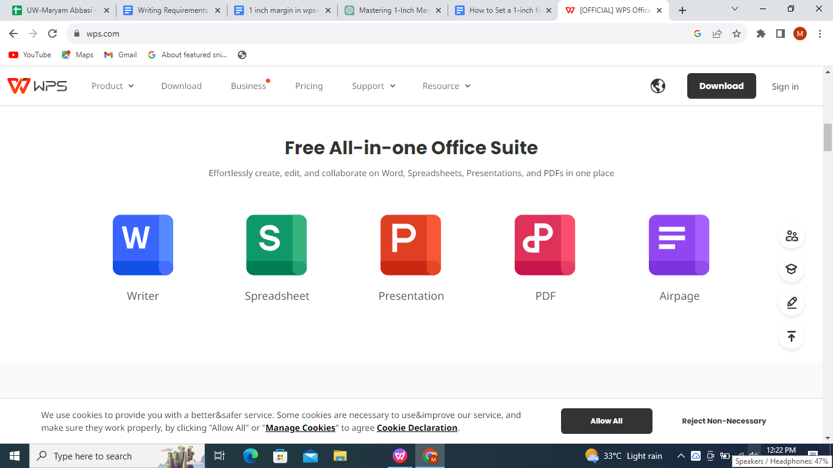Image resolution: width=833 pixels, height=468 pixels.
Task: Open the WPS Spreadsheet app
Action: [x=276, y=245]
